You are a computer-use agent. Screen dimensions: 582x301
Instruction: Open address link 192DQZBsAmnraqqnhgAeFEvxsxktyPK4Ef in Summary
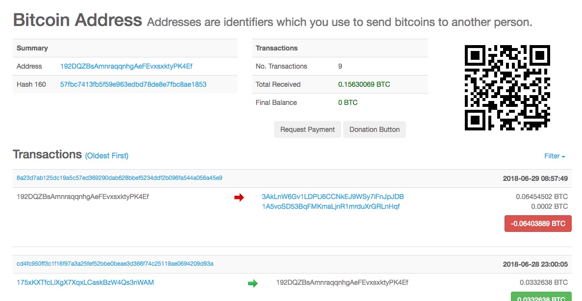tap(127, 66)
